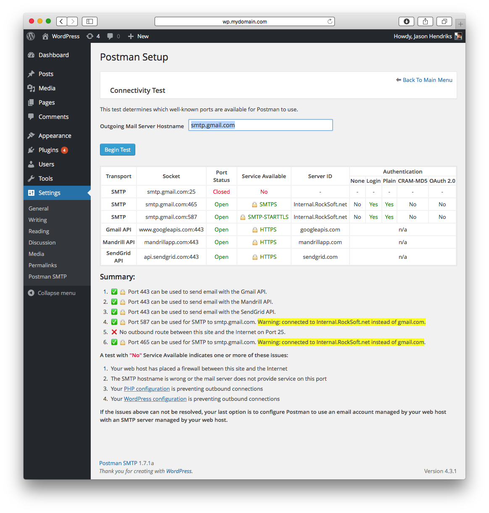Click Jason Hendriks' avatar thumbnail
The width and height of the screenshot is (489, 513).
(458, 36)
